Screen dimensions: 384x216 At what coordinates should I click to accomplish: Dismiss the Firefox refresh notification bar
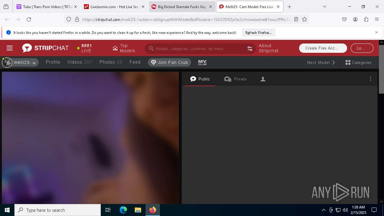[376, 32]
